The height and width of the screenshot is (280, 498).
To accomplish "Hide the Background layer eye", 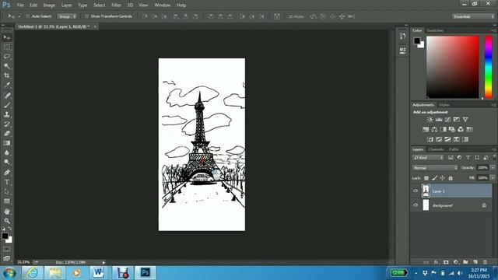I will [416, 205].
